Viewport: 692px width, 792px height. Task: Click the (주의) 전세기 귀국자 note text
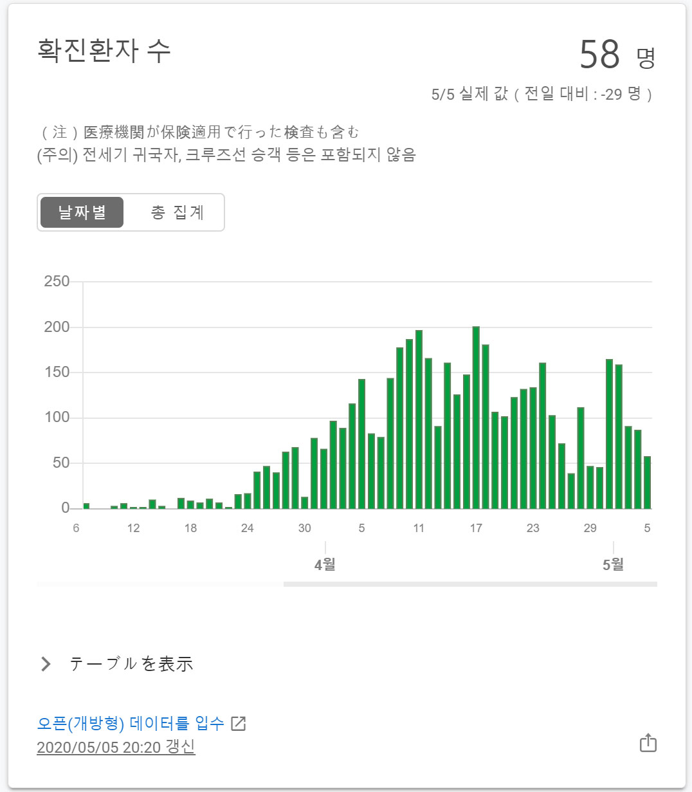[226, 155]
